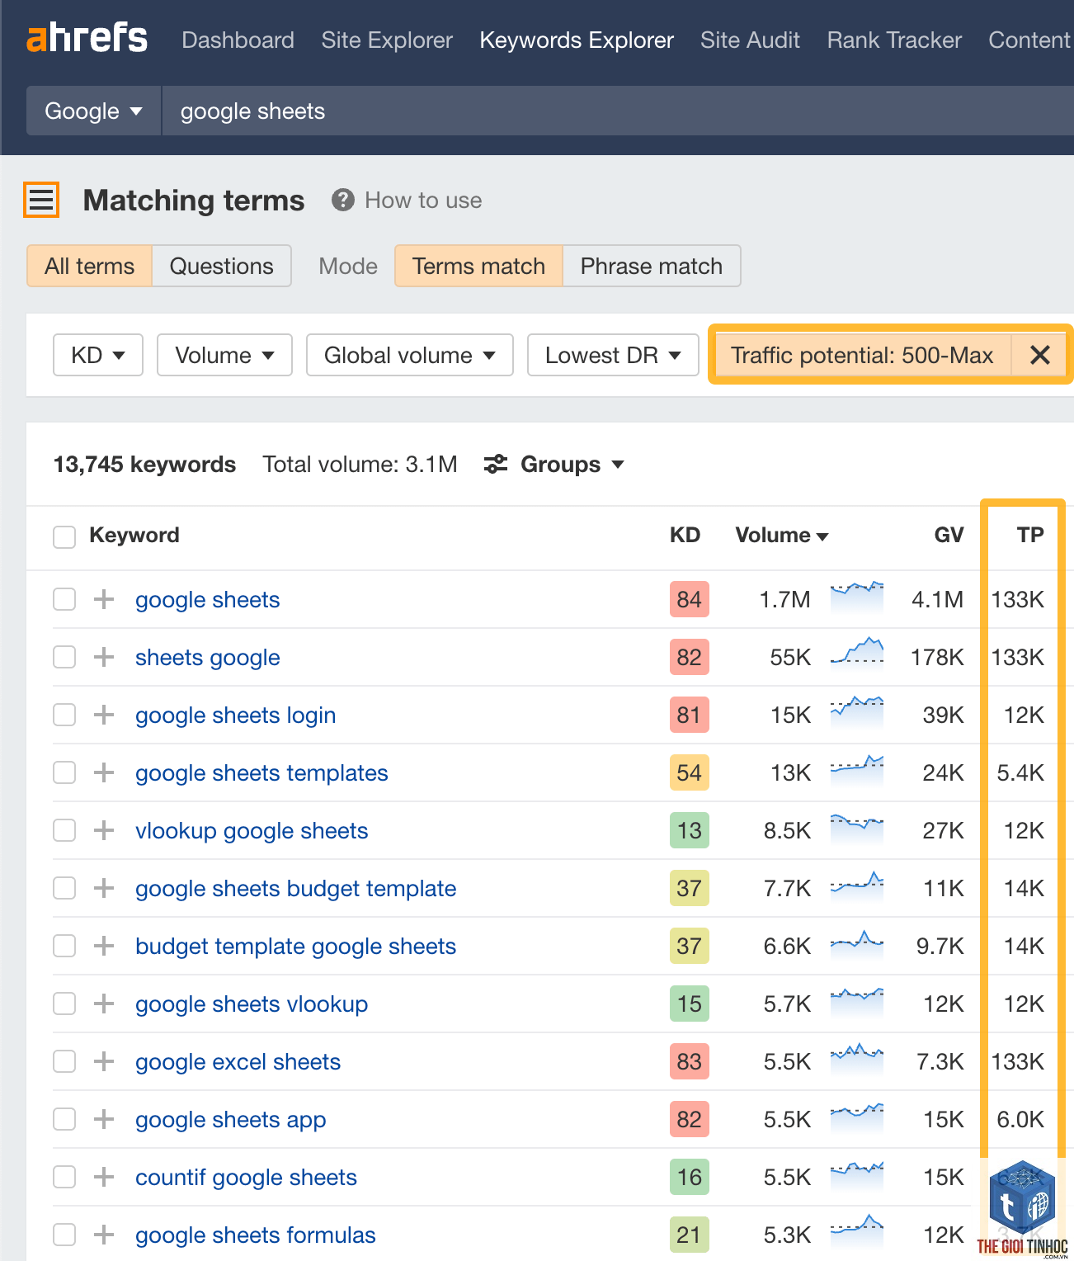Select Terms match mode
1074x1261 pixels.
478,266
